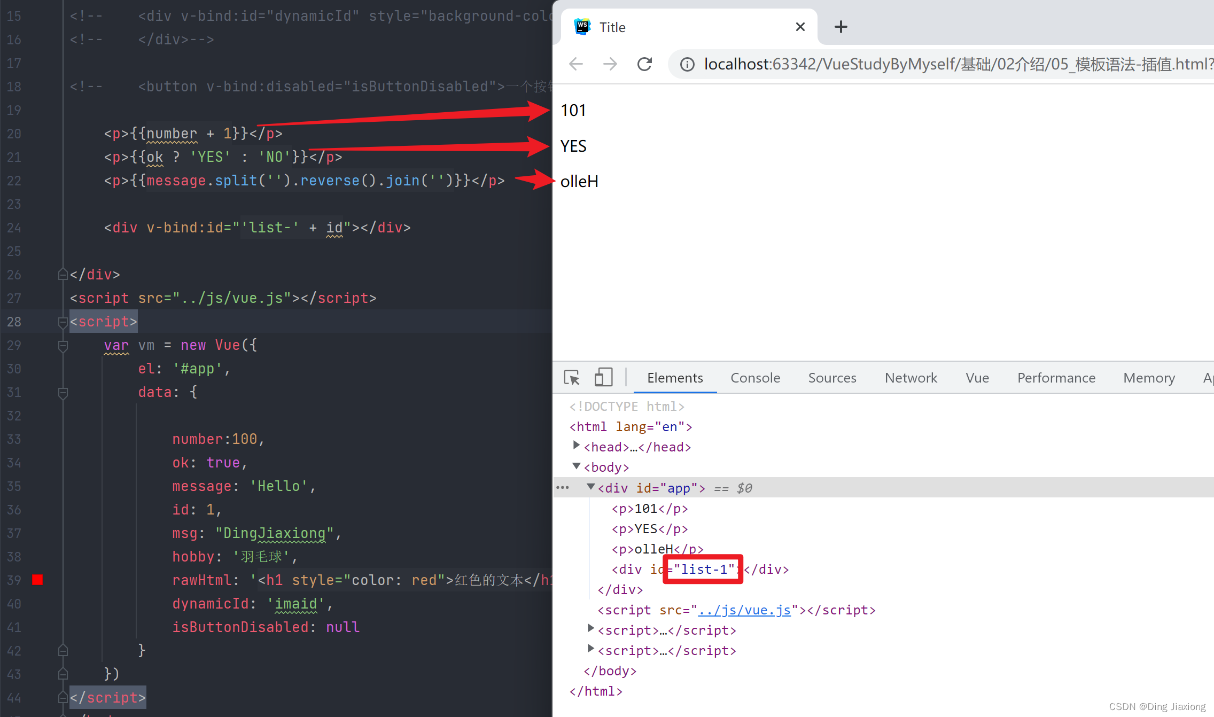Select the html lang en node

pos(631,427)
